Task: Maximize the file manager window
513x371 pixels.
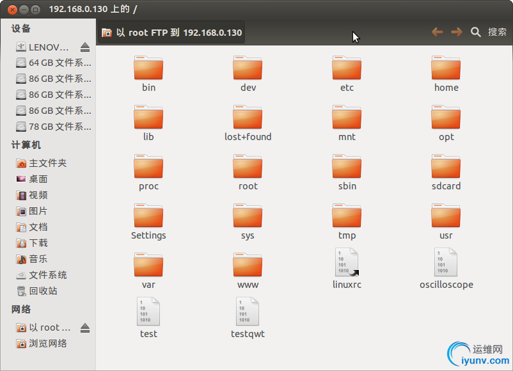Action: (35, 10)
